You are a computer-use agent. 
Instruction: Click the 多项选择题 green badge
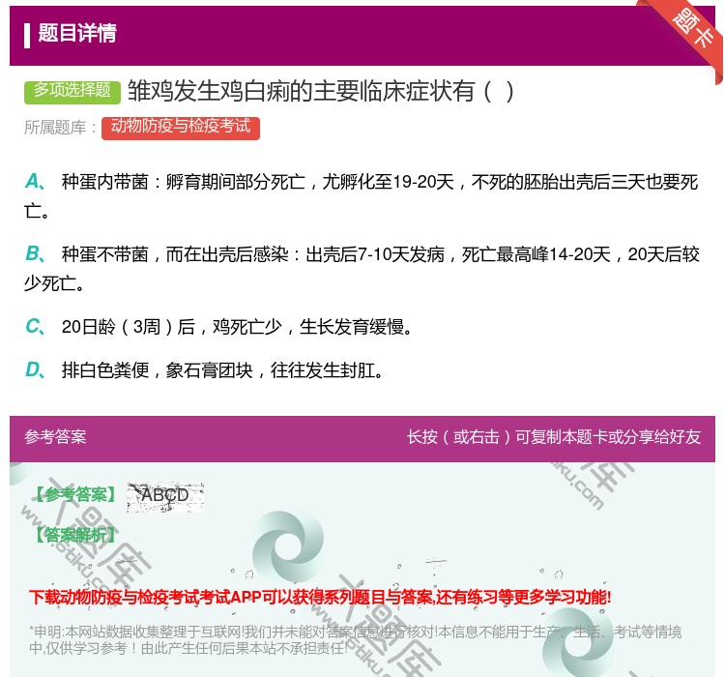click(72, 91)
